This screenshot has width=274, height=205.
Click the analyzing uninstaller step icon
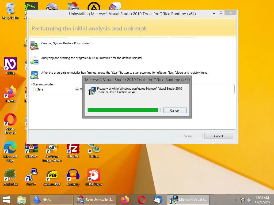[34, 60]
